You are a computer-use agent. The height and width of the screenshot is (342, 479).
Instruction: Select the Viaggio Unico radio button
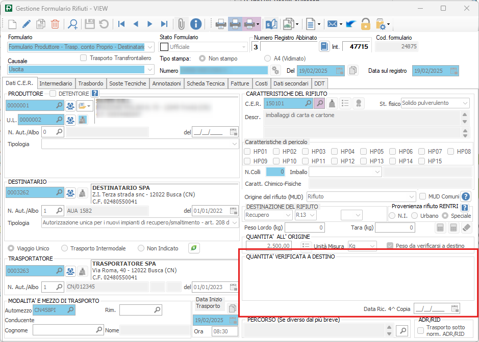11,248
